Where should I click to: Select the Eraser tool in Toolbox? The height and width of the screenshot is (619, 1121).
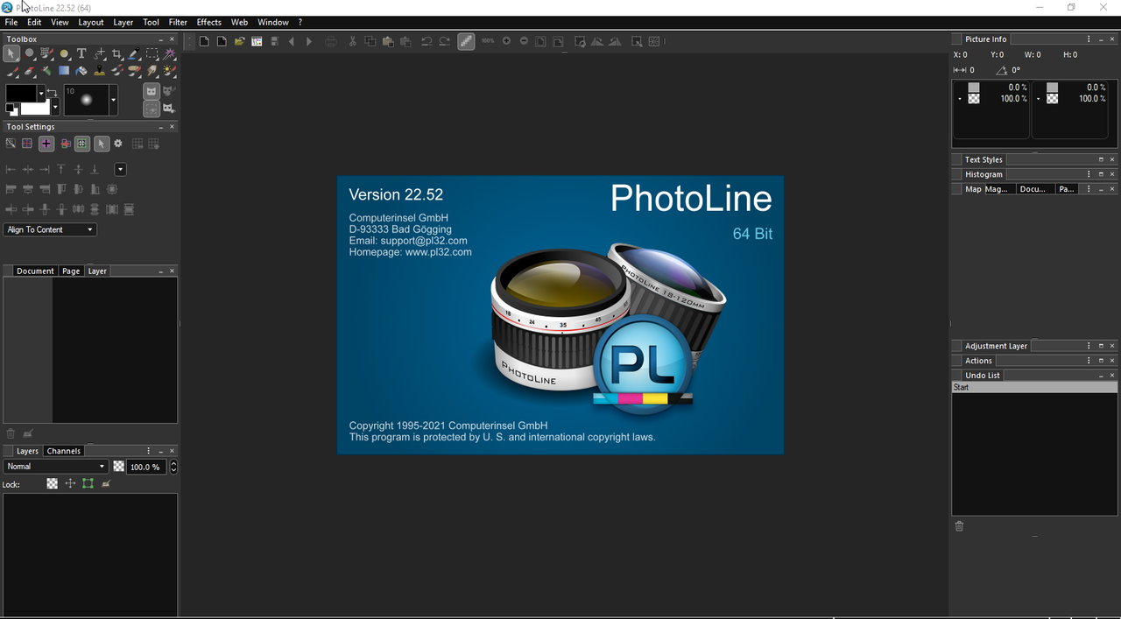click(x=30, y=71)
